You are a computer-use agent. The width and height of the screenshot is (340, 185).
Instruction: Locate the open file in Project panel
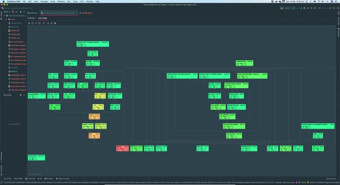[x=13, y=11]
